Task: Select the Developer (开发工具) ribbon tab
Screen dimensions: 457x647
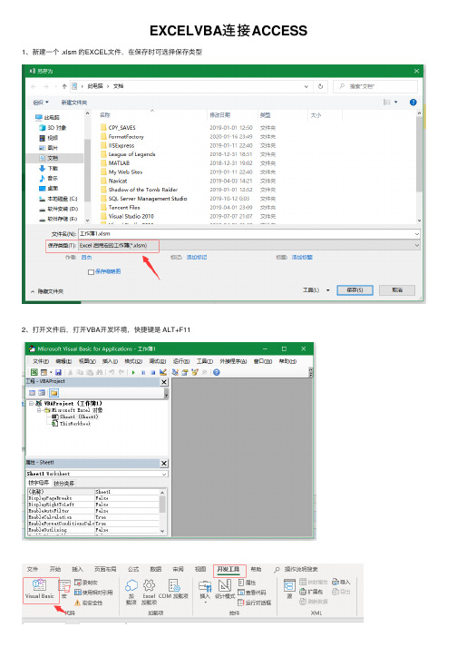Action: (228, 570)
